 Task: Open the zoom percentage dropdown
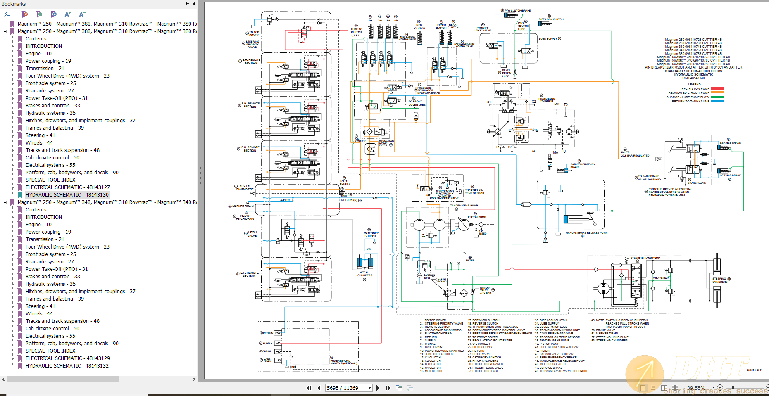tap(714, 387)
